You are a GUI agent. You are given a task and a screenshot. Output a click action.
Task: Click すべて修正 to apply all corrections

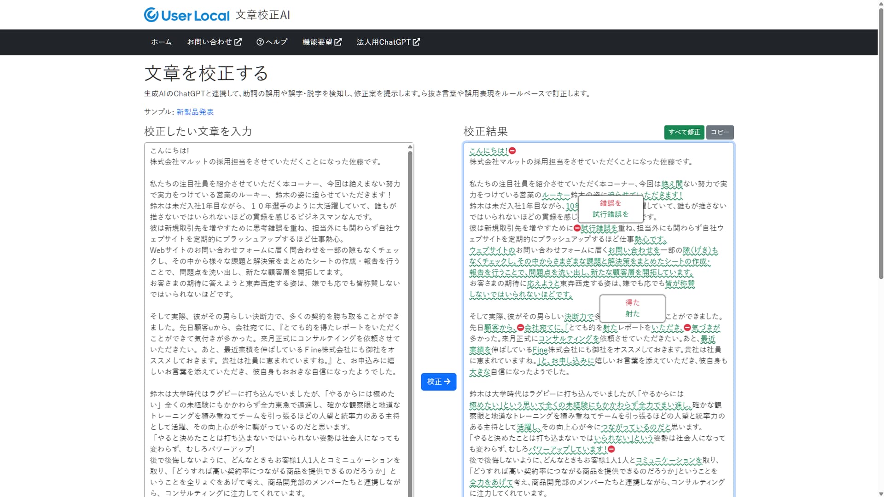pos(684,132)
